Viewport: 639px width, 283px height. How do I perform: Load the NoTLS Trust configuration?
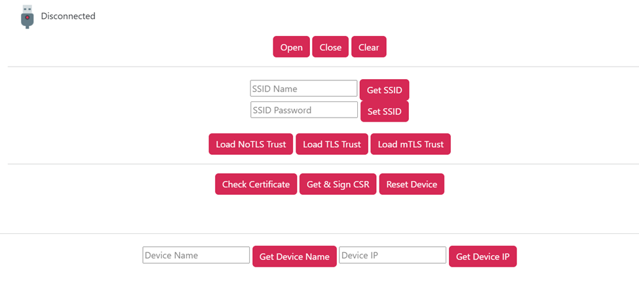tap(251, 144)
